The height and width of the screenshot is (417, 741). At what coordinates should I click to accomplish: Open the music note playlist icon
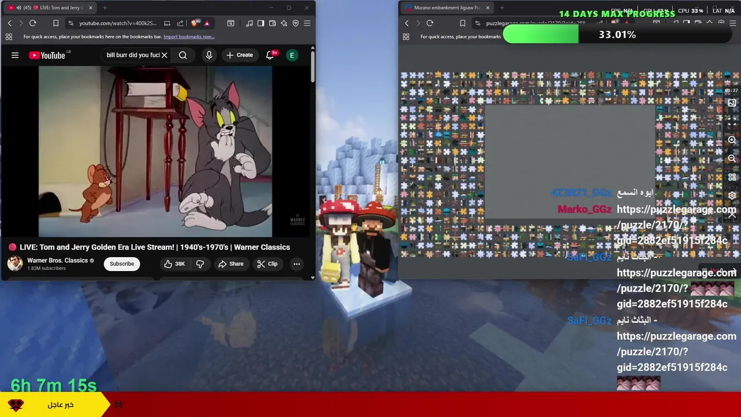pos(250,23)
